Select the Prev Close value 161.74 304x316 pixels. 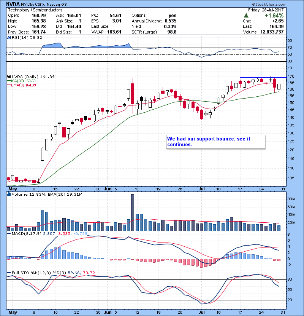click(39, 32)
